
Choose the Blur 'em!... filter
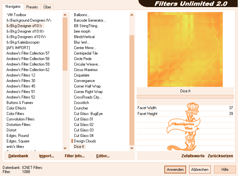coord(82,42)
